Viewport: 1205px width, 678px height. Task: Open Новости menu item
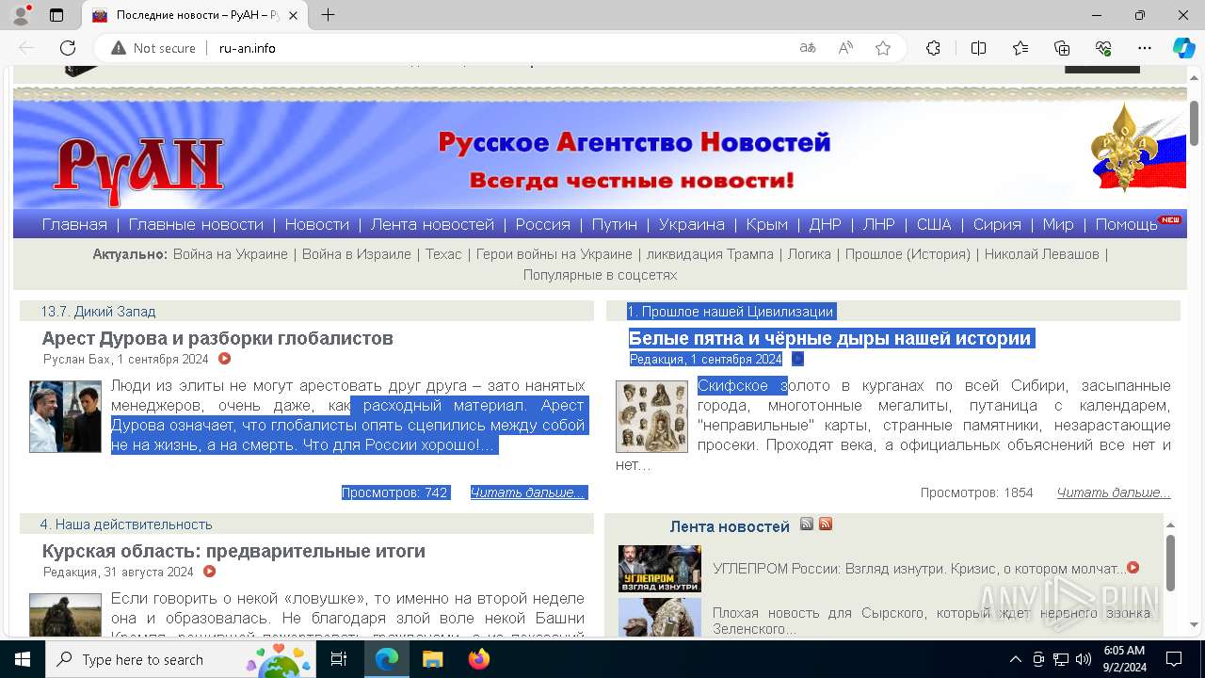317,224
